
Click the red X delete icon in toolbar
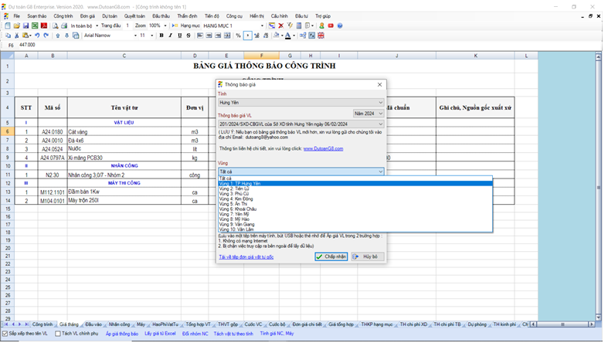[281, 25]
